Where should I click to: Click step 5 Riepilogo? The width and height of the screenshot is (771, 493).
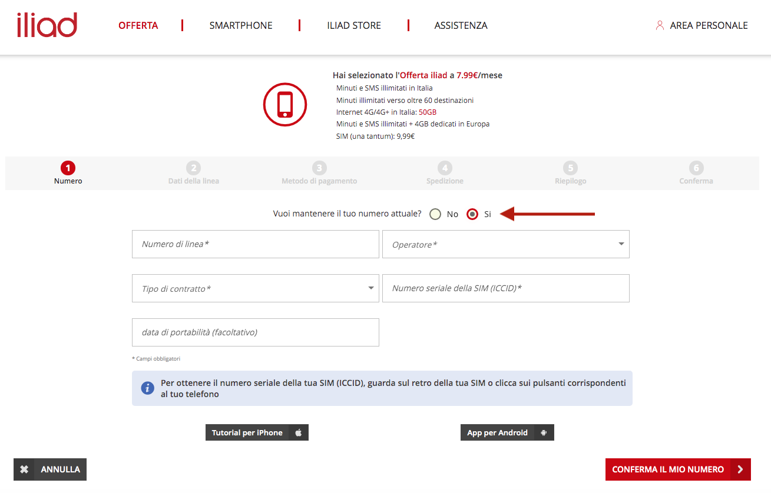coord(570,173)
